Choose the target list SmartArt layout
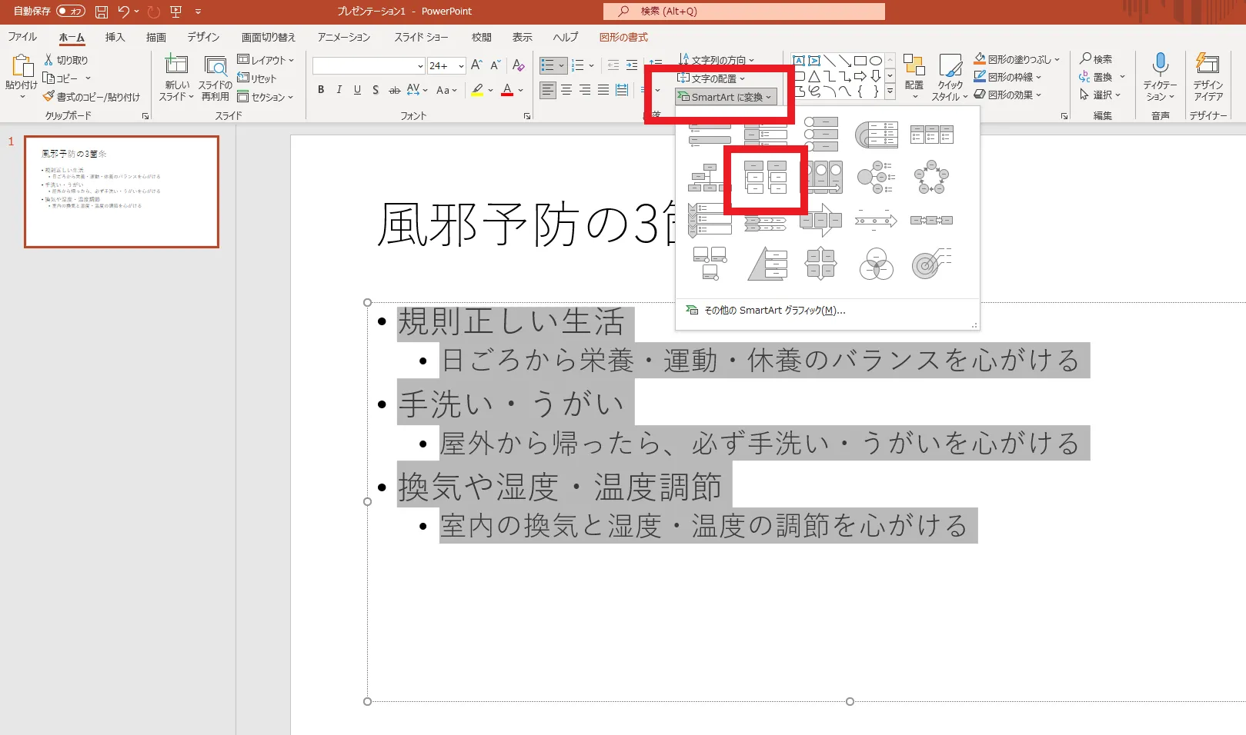This screenshot has width=1246, height=735. click(931, 264)
